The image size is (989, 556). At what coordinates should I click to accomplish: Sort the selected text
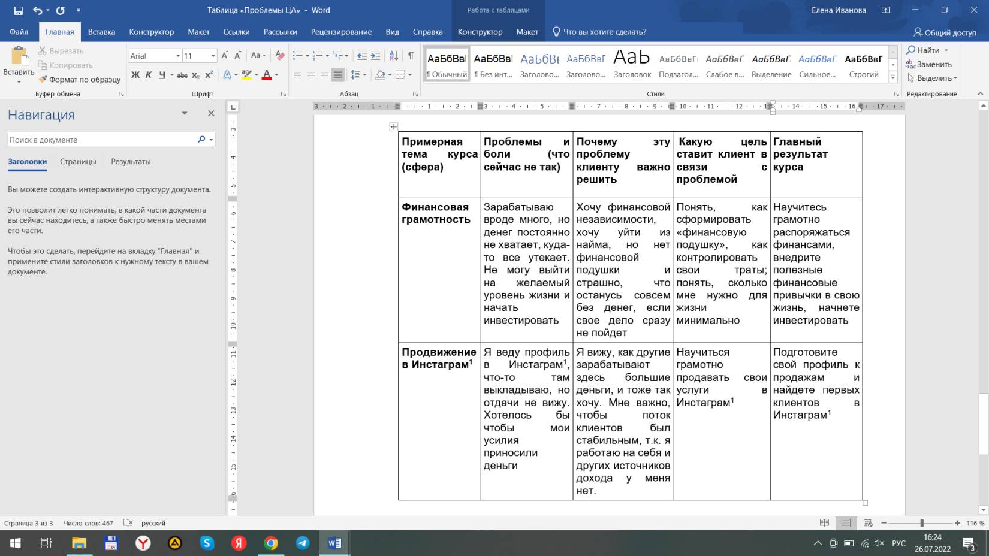(x=394, y=55)
